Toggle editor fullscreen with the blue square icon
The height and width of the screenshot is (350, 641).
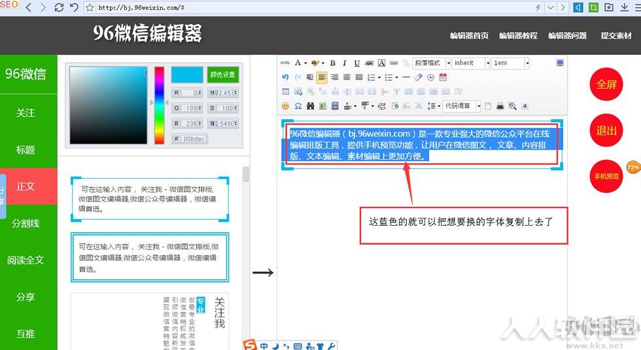pos(560,63)
